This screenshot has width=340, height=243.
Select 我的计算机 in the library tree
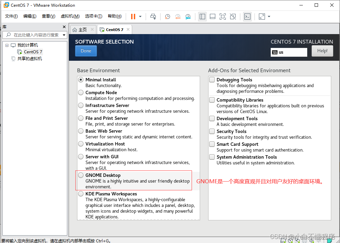[x=27, y=45]
